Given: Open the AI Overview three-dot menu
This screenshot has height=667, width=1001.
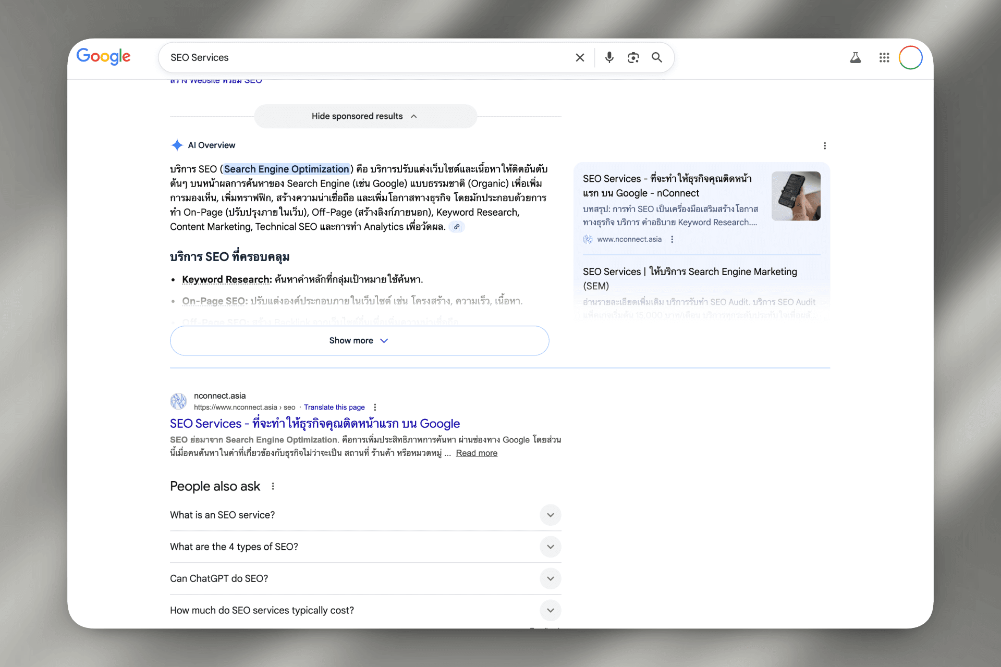Looking at the screenshot, I should point(825,146).
